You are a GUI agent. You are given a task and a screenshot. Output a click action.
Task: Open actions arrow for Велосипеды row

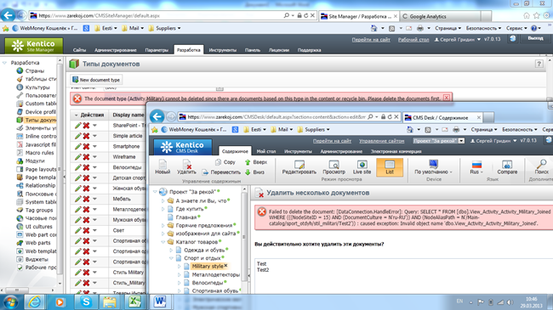click(x=94, y=167)
